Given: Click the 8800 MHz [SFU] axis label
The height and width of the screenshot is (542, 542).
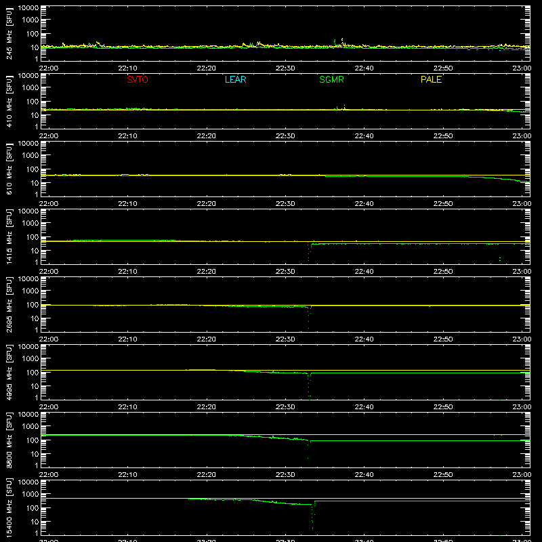Looking at the screenshot, I should (x=9, y=440).
